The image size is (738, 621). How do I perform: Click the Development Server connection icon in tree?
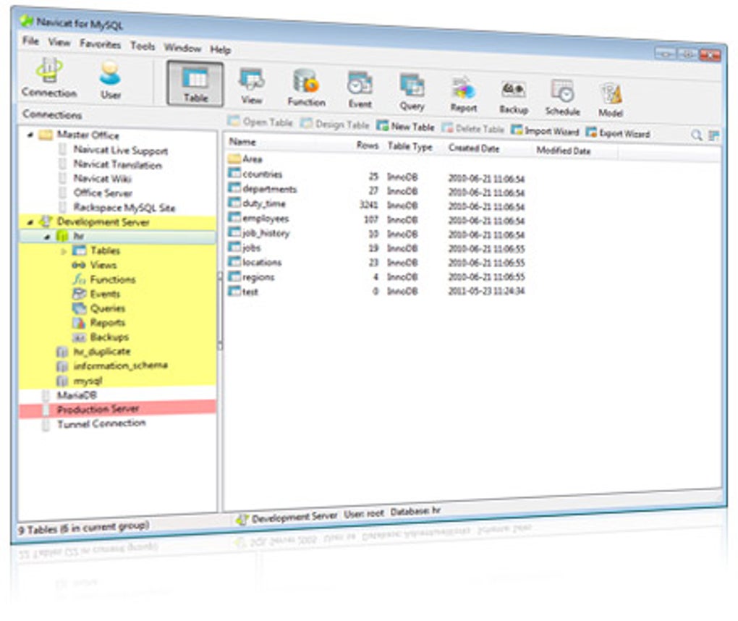[x=45, y=221]
